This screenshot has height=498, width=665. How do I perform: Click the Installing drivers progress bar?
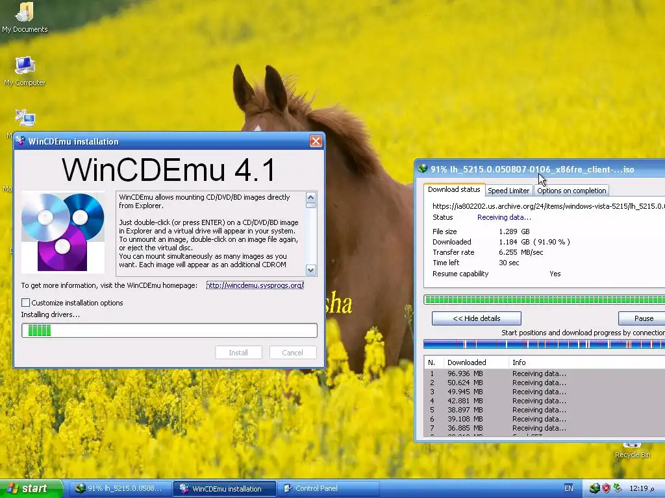click(169, 330)
